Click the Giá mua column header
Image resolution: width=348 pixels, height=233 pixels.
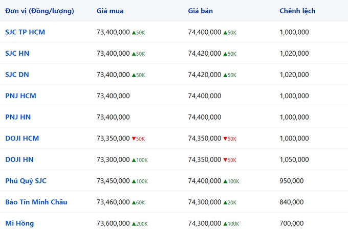tap(110, 11)
